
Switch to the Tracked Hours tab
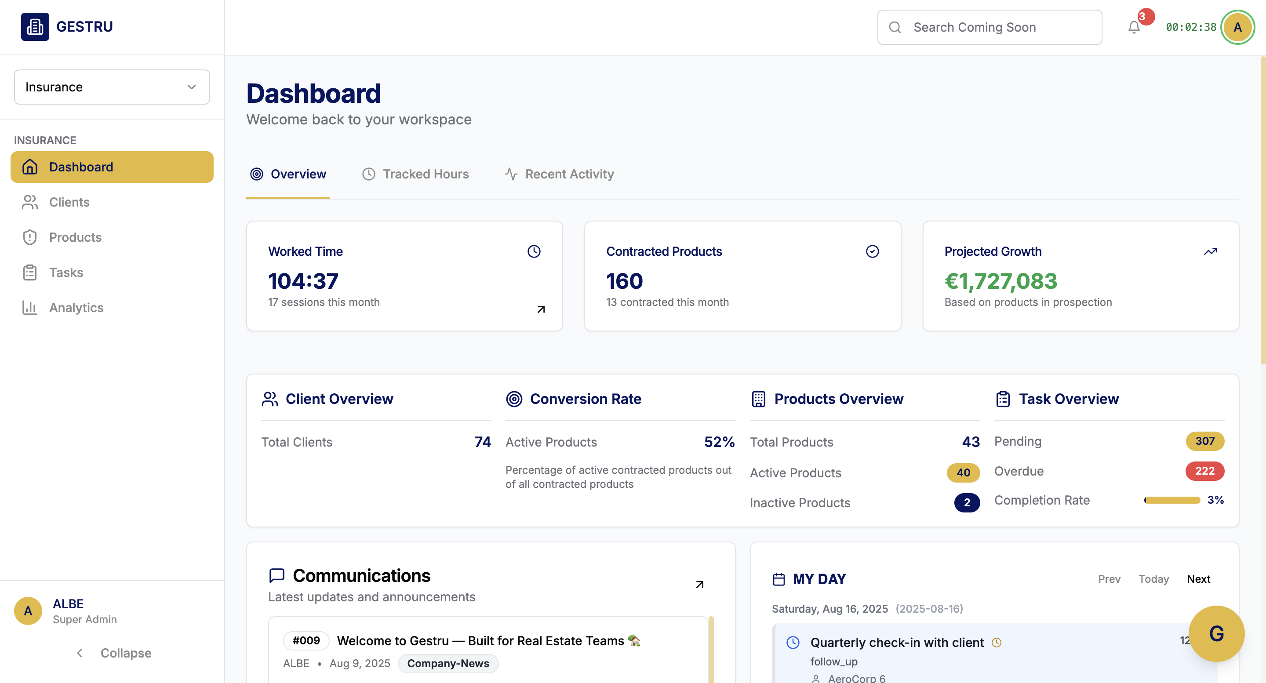pyautogui.click(x=415, y=174)
